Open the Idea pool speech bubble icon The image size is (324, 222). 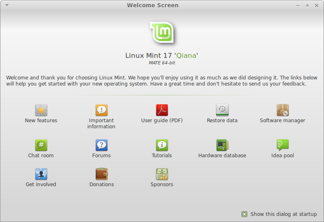click(x=282, y=145)
